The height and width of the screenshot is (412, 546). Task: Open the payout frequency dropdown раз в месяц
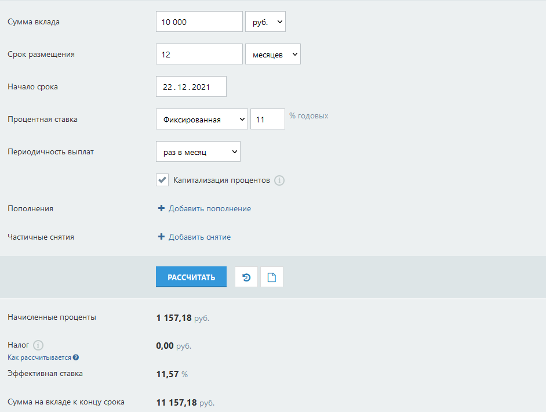(198, 151)
